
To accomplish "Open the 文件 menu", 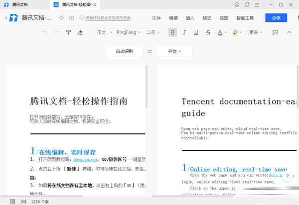I will (156, 18).
